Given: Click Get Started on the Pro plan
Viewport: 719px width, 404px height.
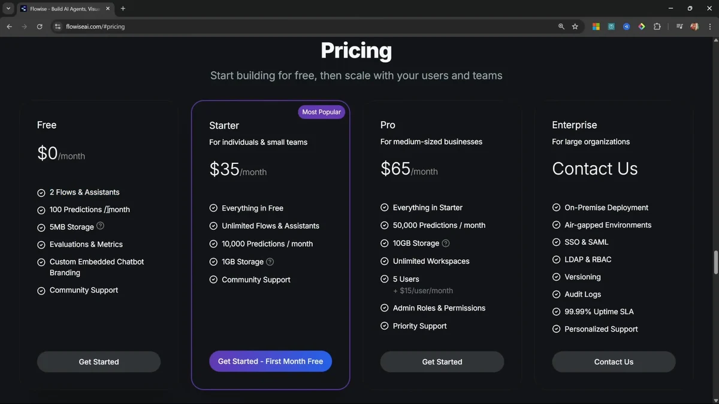Looking at the screenshot, I should 442,362.
